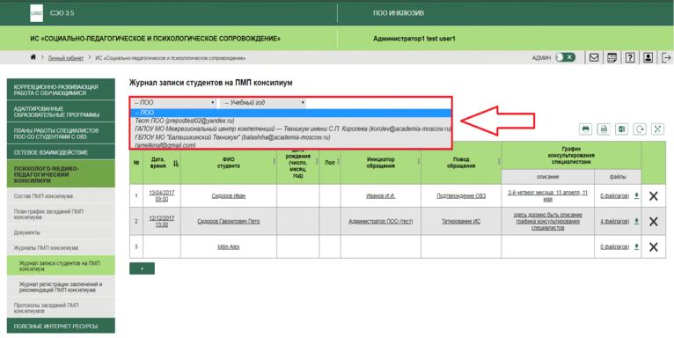
Task: Click the home icon in breadcrumbs
Action: click(x=33, y=57)
